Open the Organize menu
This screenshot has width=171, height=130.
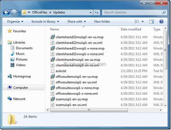click(15, 22)
